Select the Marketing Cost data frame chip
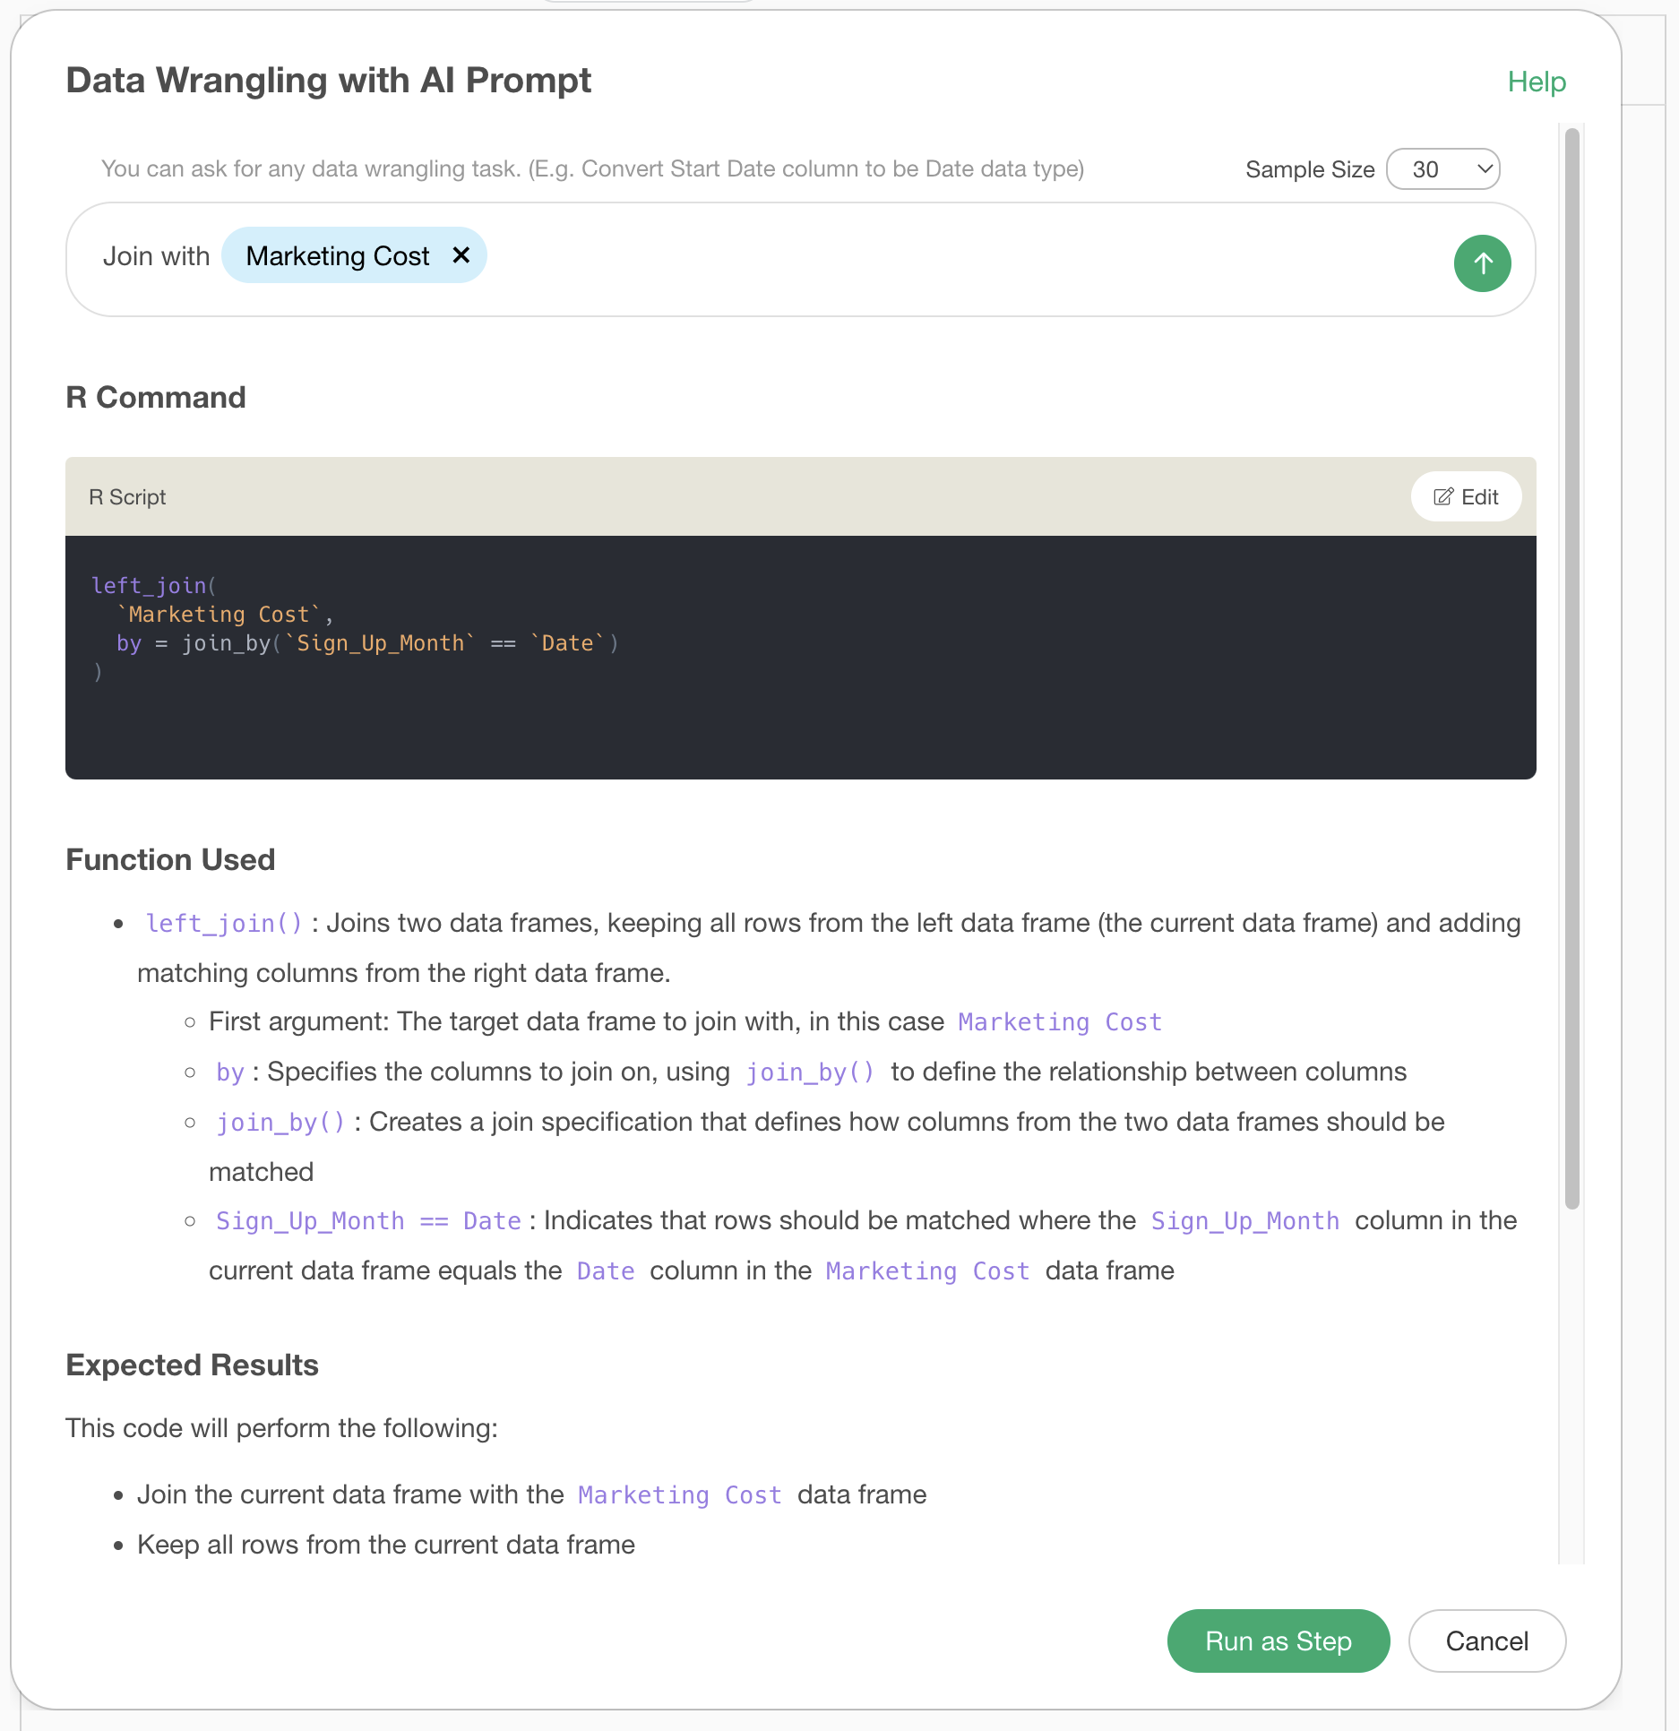 click(338, 256)
